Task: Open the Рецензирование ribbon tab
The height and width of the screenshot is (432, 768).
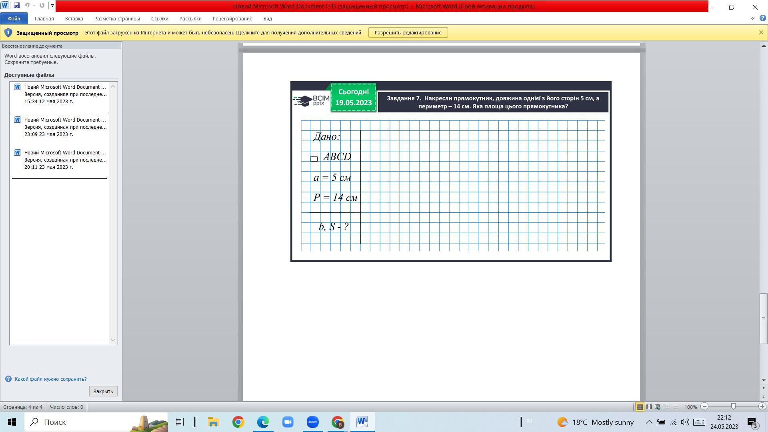Action: tap(232, 19)
